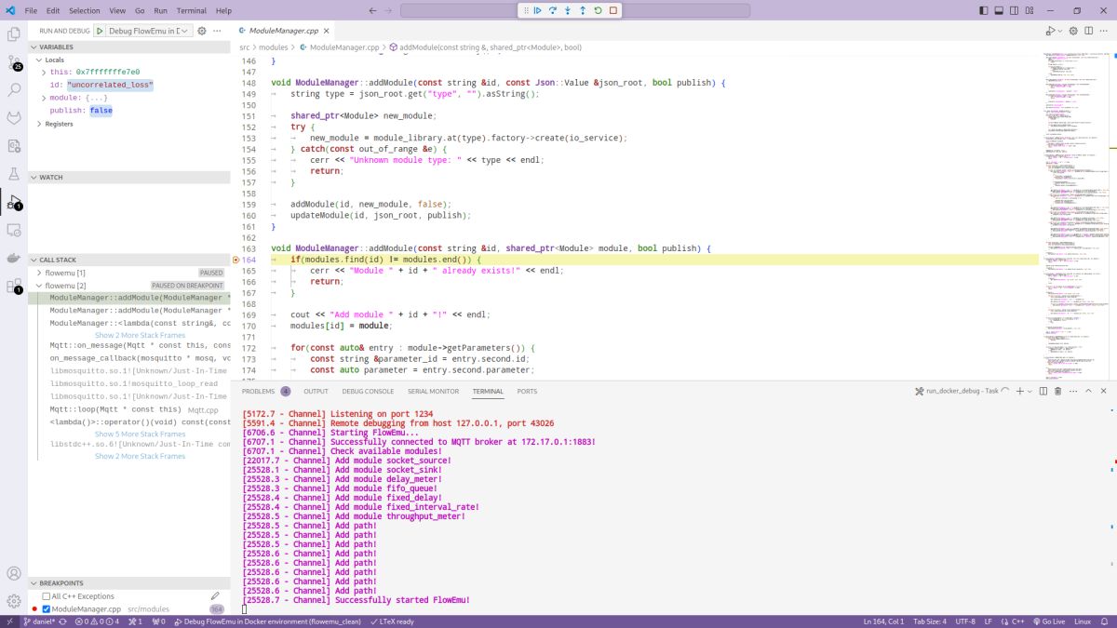1117x628 pixels.
Task: Click the Go Live status bar button
Action: click(x=1048, y=621)
